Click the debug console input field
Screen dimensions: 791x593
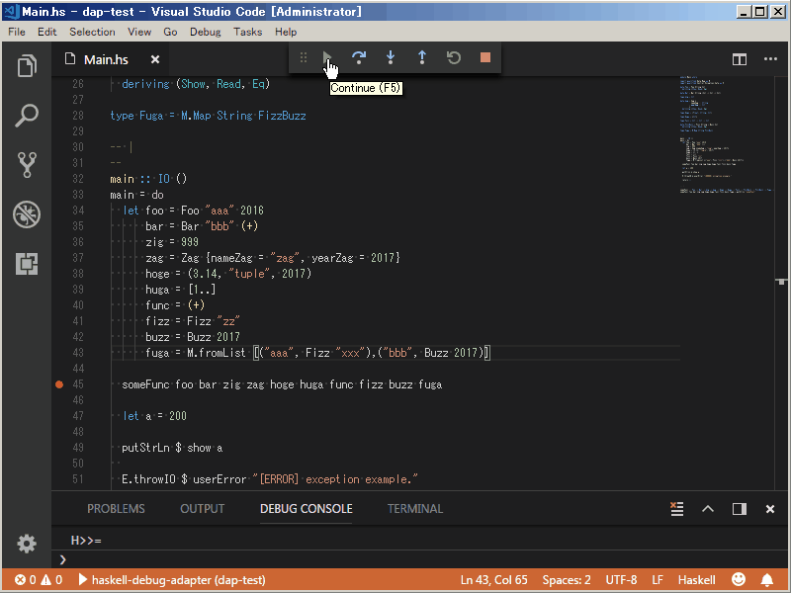coord(418,559)
